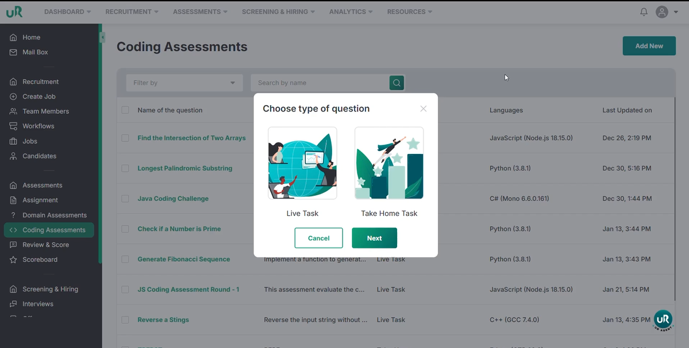Click the uR logo in the header

[x=14, y=11]
